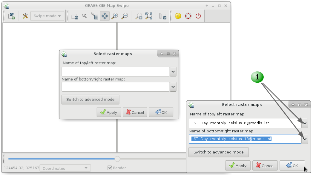This screenshot has width=316, height=177.
Task: Click the LST_Day_monthly_celsius_6@modis_lst field
Action: pyautogui.click(x=245, y=123)
